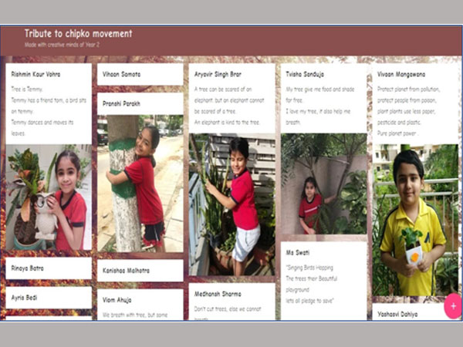Click the pink plus add-post button
Viewport: 463px width, 347px height.
click(x=453, y=306)
